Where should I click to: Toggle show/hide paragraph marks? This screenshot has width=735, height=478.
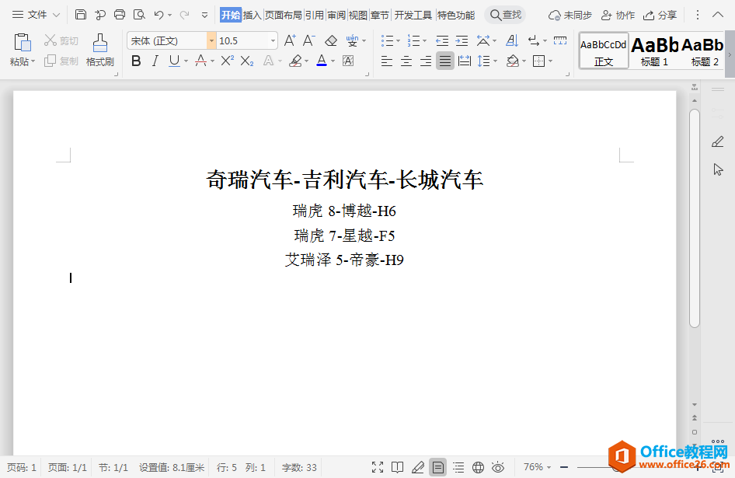coord(534,41)
